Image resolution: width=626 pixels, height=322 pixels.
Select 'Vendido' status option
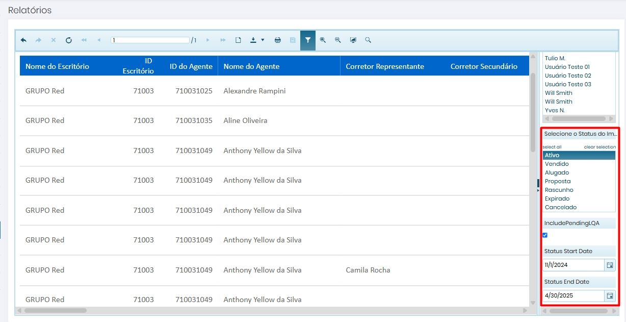click(579, 164)
